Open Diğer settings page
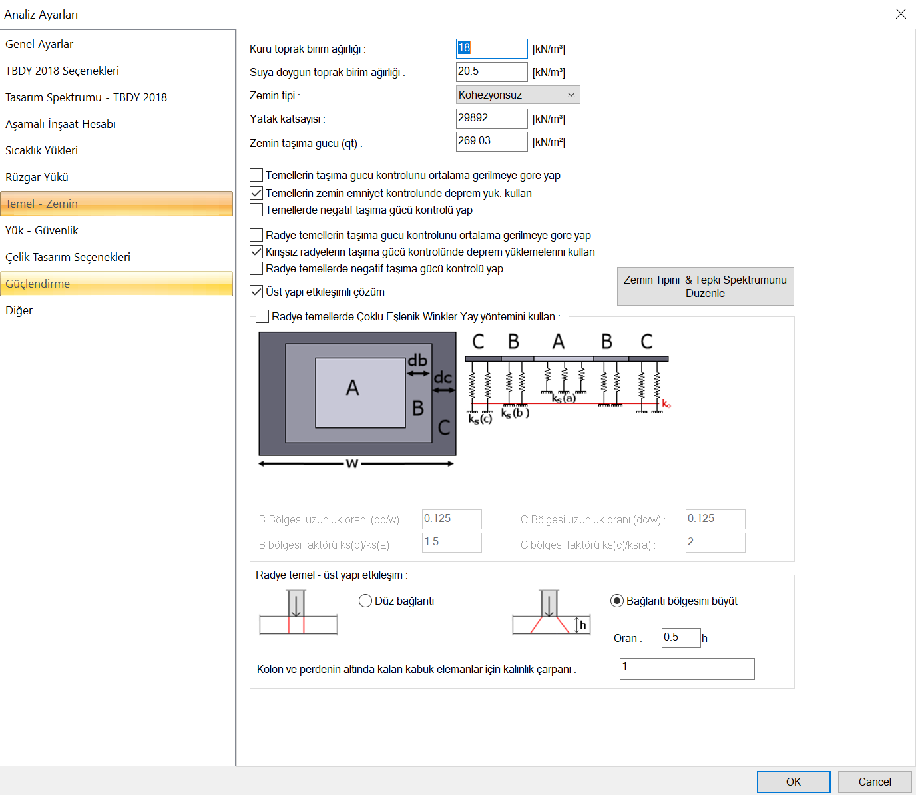Image resolution: width=916 pixels, height=795 pixels. click(x=116, y=310)
